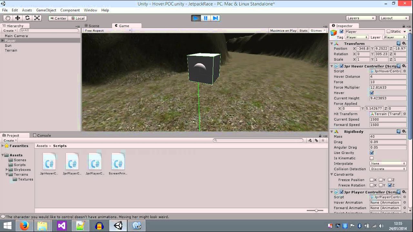Viewport: 413px width, 232px height.
Task: Select Terrain in Hierarchy
Action: coord(11,50)
